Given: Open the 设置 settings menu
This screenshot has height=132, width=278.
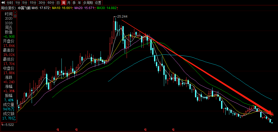Looking at the screenshot, I should [98, 3].
